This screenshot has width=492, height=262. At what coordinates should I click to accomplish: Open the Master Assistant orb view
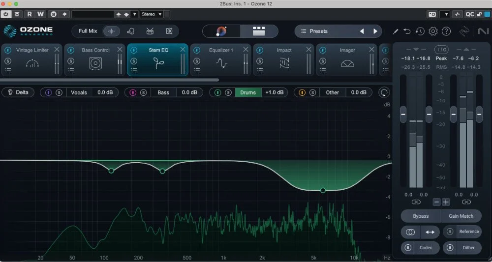(221, 31)
